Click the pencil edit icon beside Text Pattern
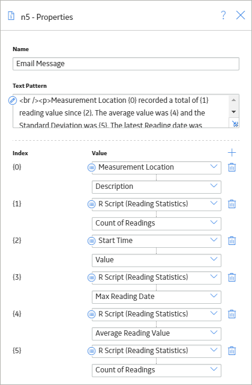This screenshot has width=252, height=385. (x=13, y=100)
